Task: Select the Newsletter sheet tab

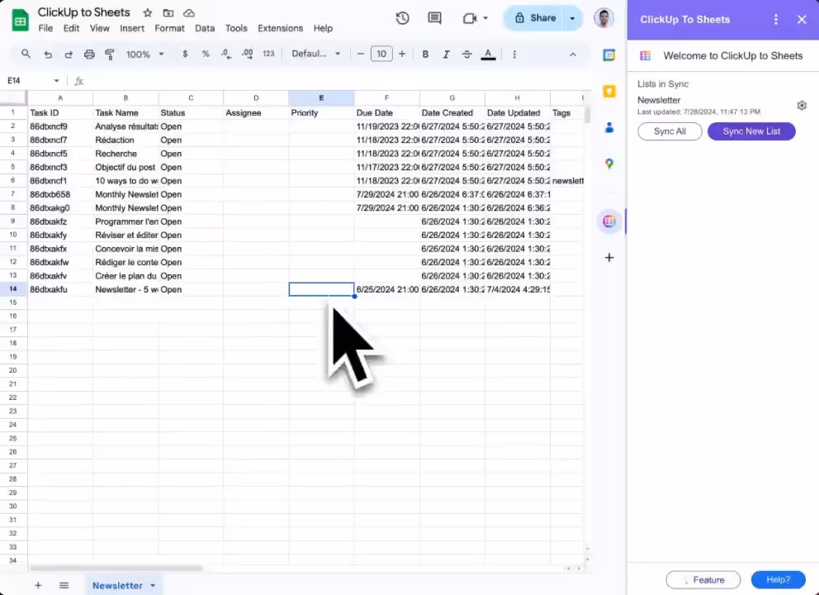Action: [117, 585]
